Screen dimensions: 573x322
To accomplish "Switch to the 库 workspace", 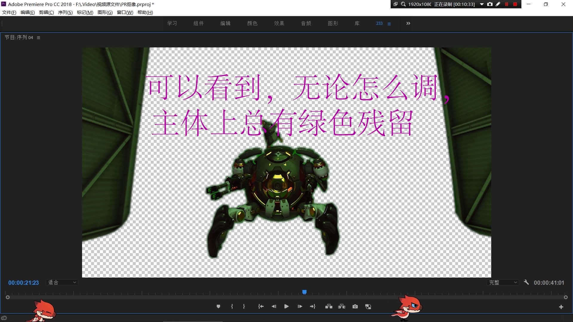I will (x=357, y=23).
